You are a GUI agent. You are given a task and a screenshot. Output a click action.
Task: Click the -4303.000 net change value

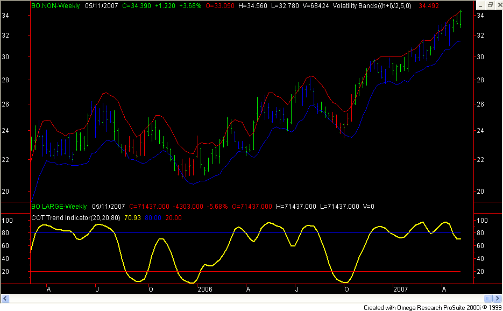coord(188,207)
